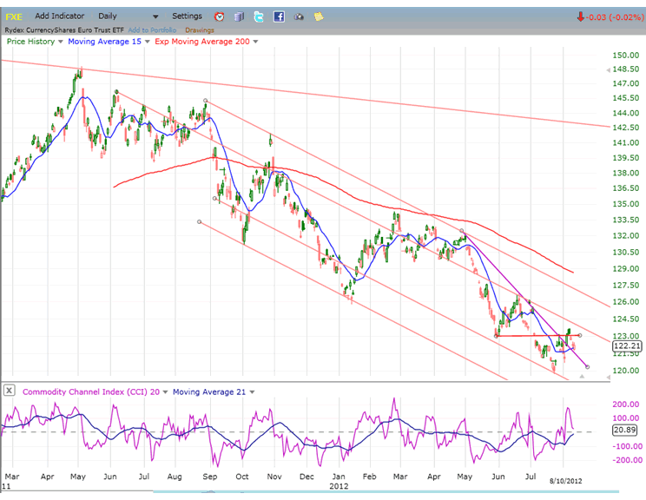Click the camera snapshot icon

click(300, 16)
